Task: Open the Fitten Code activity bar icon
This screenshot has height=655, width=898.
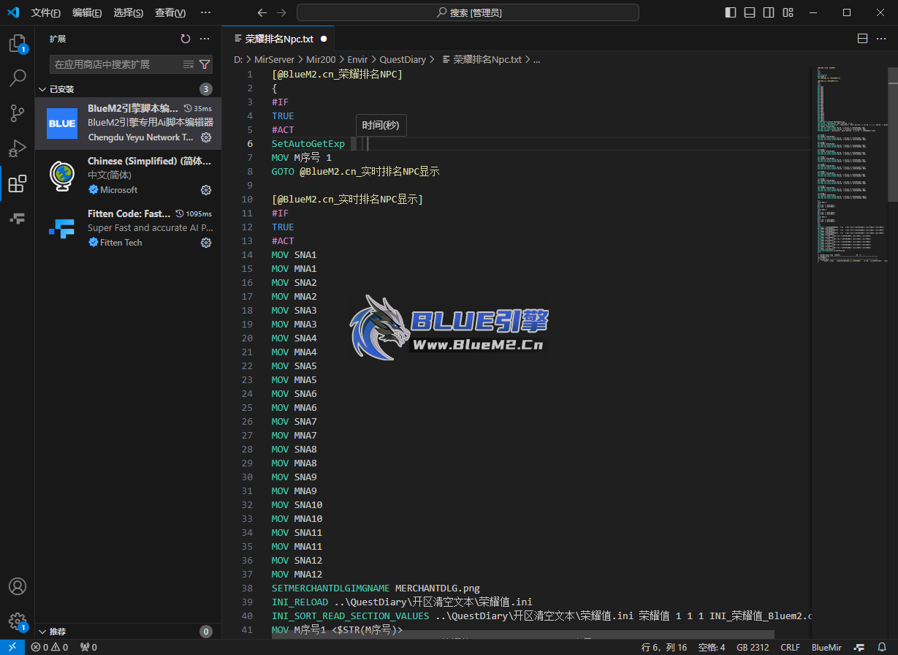Action: coord(18,219)
